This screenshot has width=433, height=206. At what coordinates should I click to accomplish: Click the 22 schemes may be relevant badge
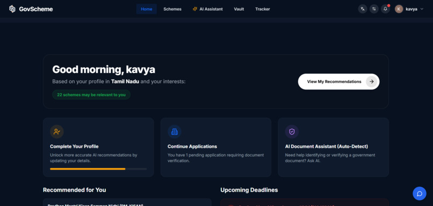point(91,94)
